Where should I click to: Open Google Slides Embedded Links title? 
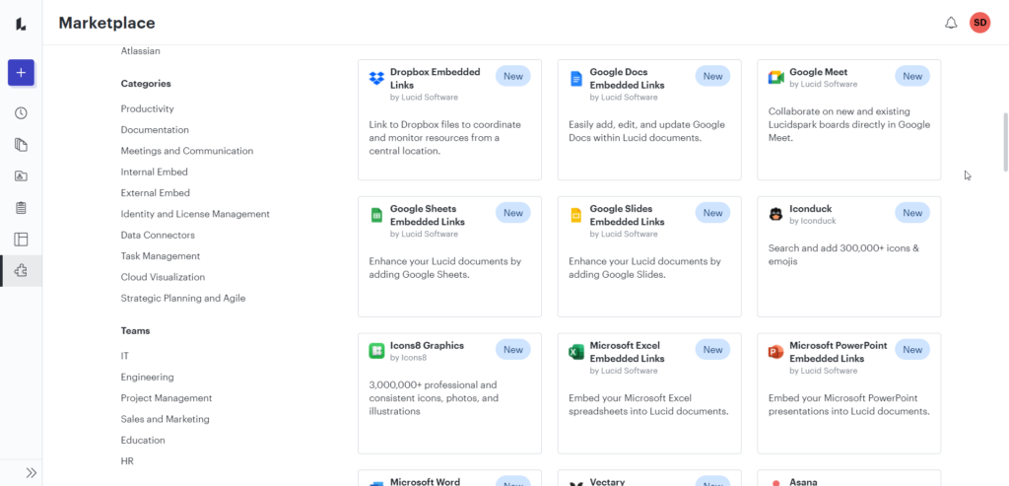(x=628, y=215)
